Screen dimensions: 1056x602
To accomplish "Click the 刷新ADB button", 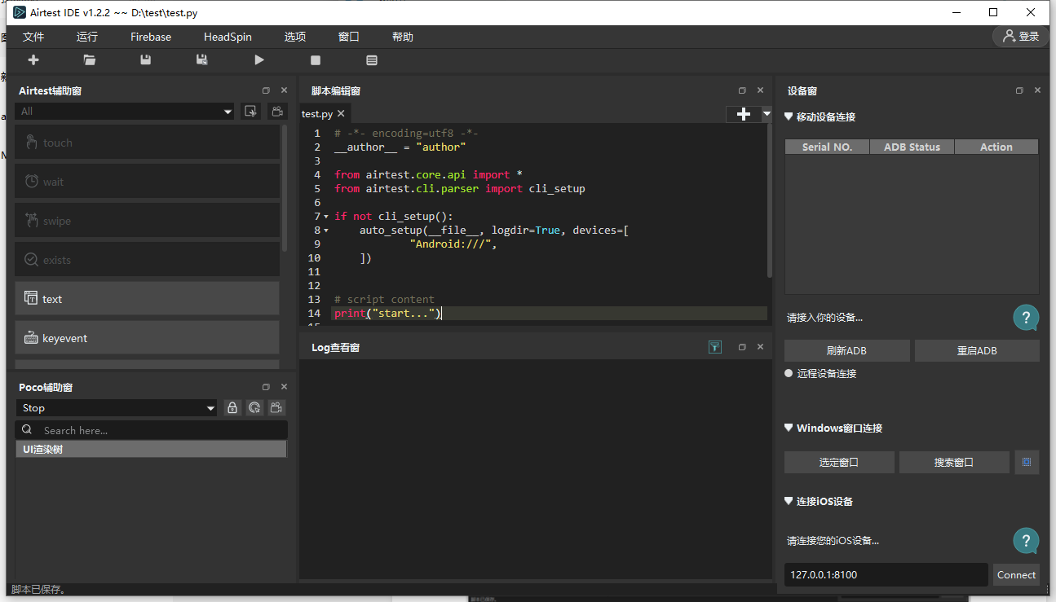I will pos(846,351).
